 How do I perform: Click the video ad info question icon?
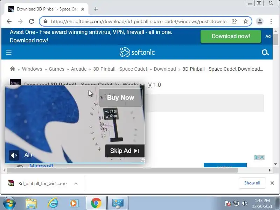click(142, 160)
